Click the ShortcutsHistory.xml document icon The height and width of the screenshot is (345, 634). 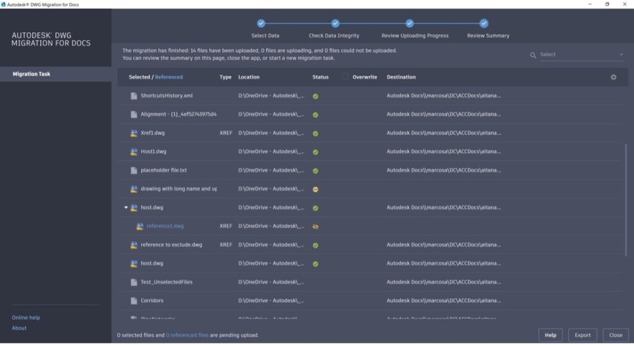(x=134, y=96)
